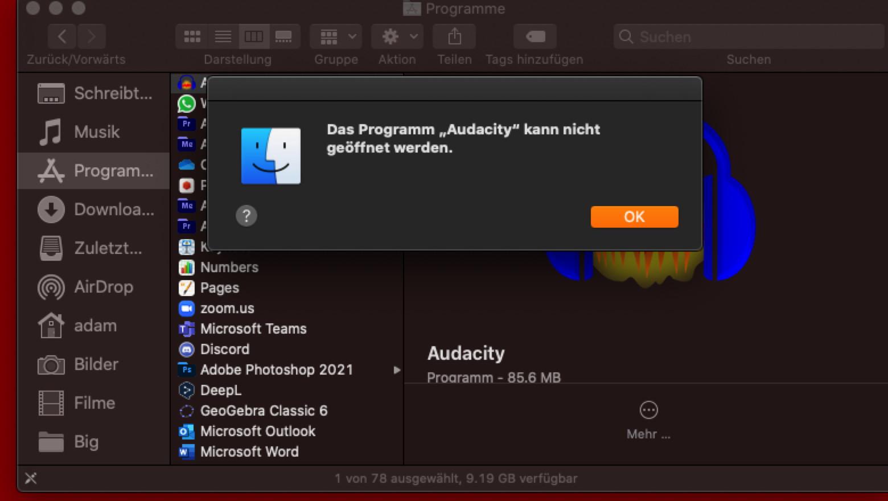This screenshot has height=501, width=888.
Task: Click the Microsoft Teams app icon
Action: 187,328
